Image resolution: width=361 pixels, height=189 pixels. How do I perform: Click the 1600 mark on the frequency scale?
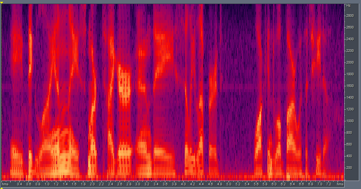(350, 86)
